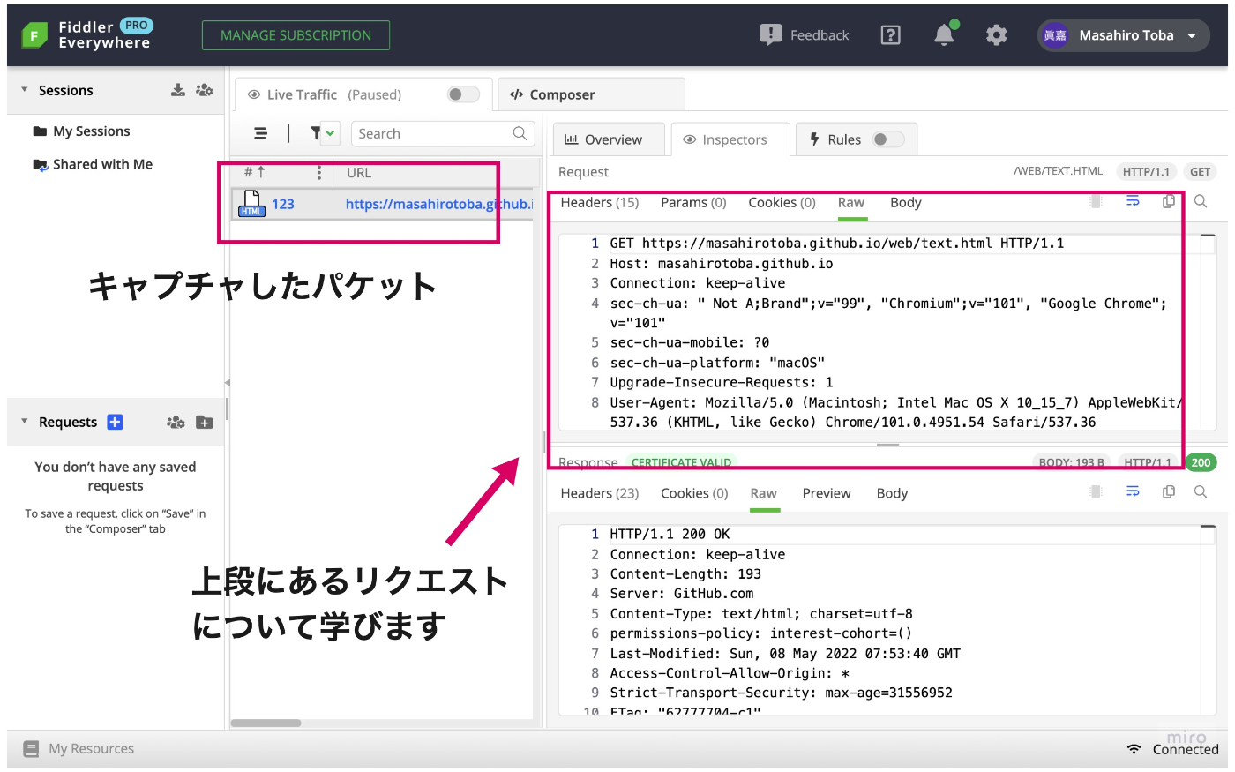Select Response Body tab

[x=892, y=493]
